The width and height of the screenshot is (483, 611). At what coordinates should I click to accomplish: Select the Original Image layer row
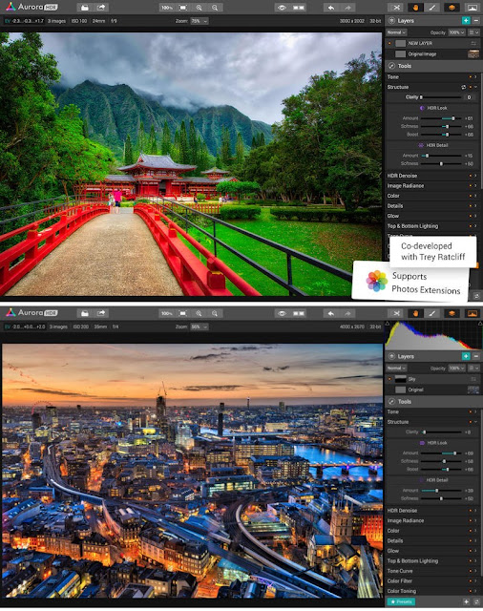[432, 54]
